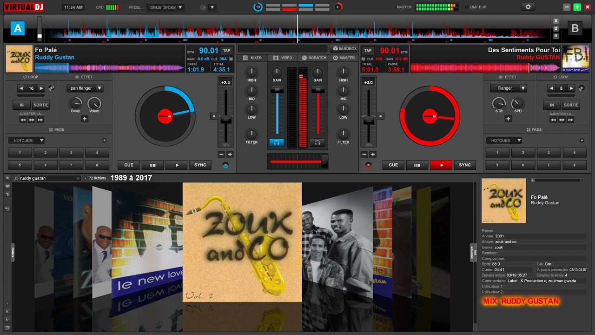The width and height of the screenshot is (595, 335).
Task: Toggle SYNC on deck B
Action: point(465,165)
